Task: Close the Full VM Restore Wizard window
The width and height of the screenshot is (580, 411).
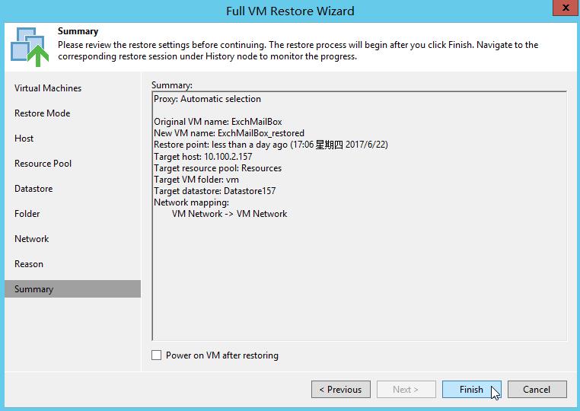Action: point(566,8)
